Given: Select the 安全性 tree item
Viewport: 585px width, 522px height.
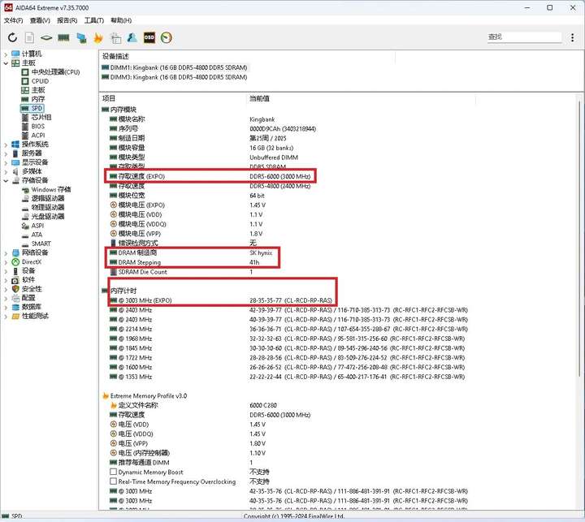Looking at the screenshot, I should pyautogui.click(x=32, y=289).
